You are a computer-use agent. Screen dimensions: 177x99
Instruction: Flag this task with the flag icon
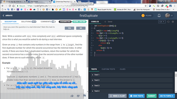(84, 96)
